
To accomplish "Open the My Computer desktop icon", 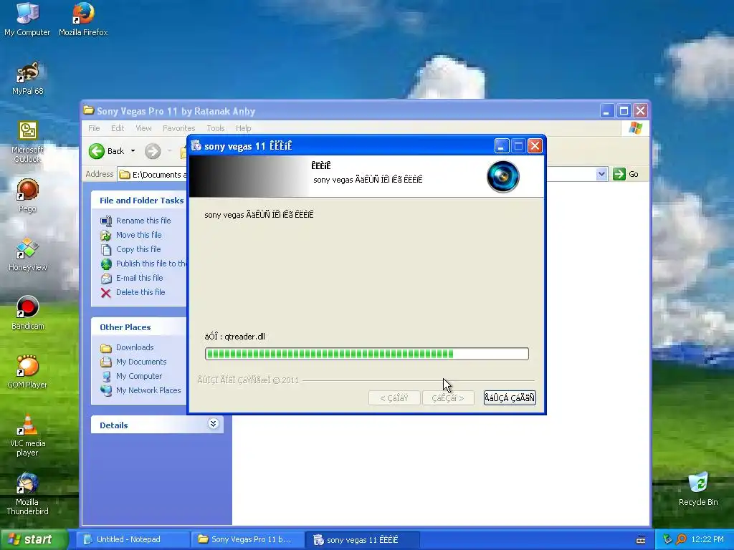I will pyautogui.click(x=27, y=19).
